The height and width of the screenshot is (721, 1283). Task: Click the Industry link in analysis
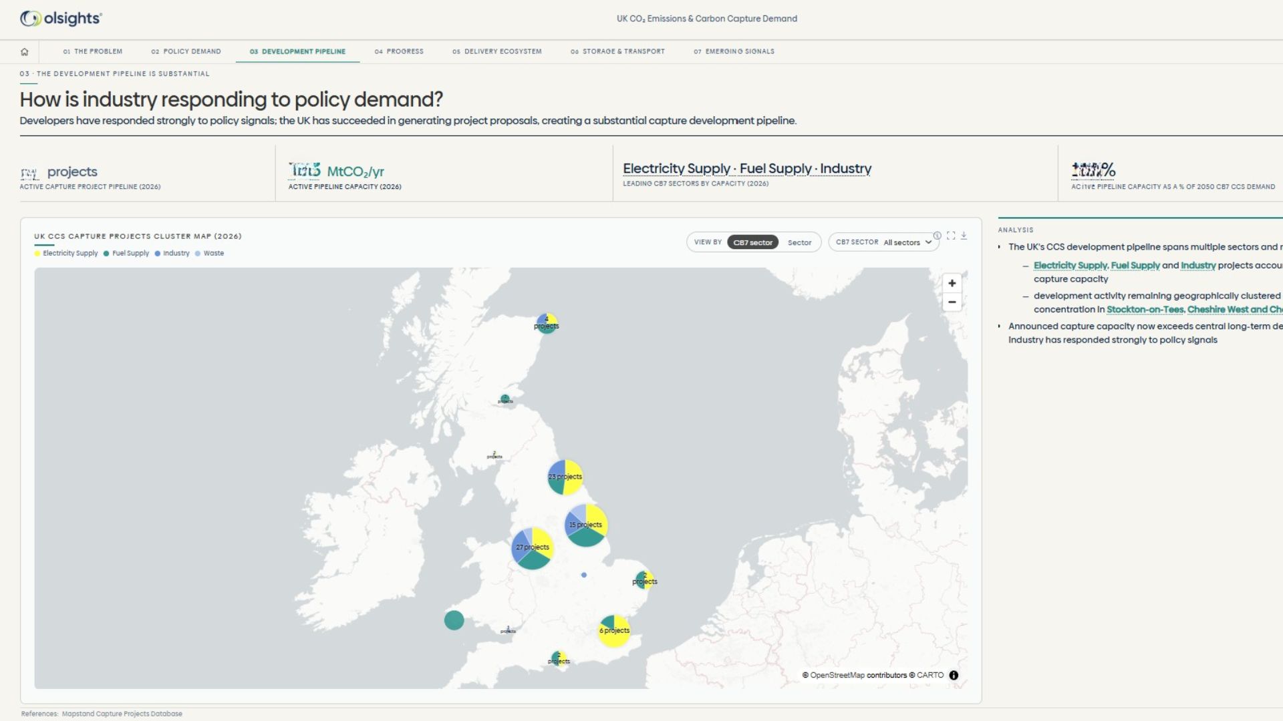pyautogui.click(x=1198, y=265)
